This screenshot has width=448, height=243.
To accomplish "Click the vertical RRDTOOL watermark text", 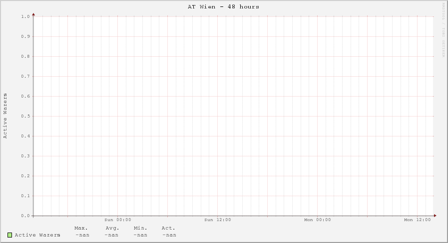I will [443, 29].
